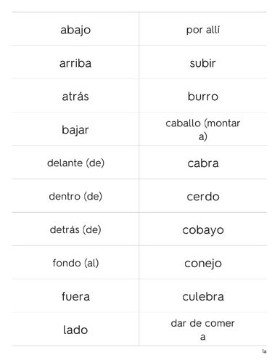Pick the 'detrás (de)' card
Viewport: 280px width, 363px height.
(x=75, y=229)
